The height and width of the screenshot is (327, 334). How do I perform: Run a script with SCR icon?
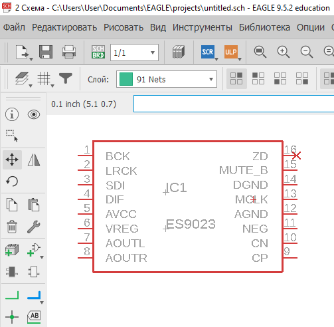[x=207, y=52]
